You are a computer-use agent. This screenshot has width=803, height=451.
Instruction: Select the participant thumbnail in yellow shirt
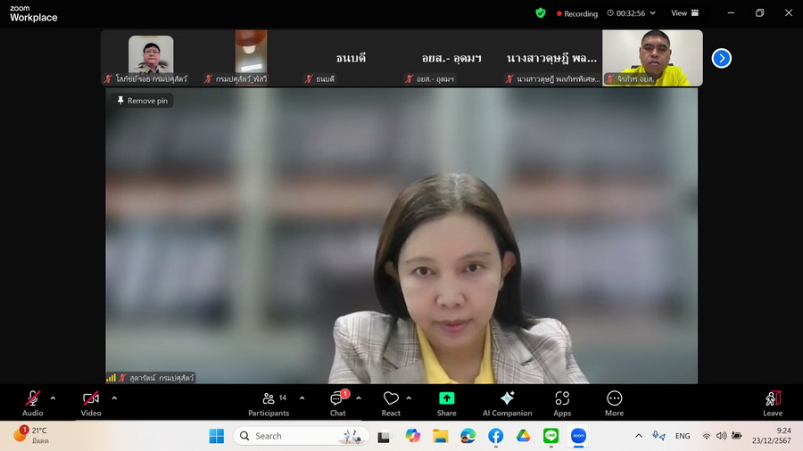(x=652, y=58)
